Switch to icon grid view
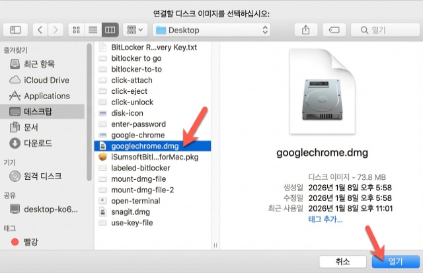423x273 pixels. coord(77,30)
